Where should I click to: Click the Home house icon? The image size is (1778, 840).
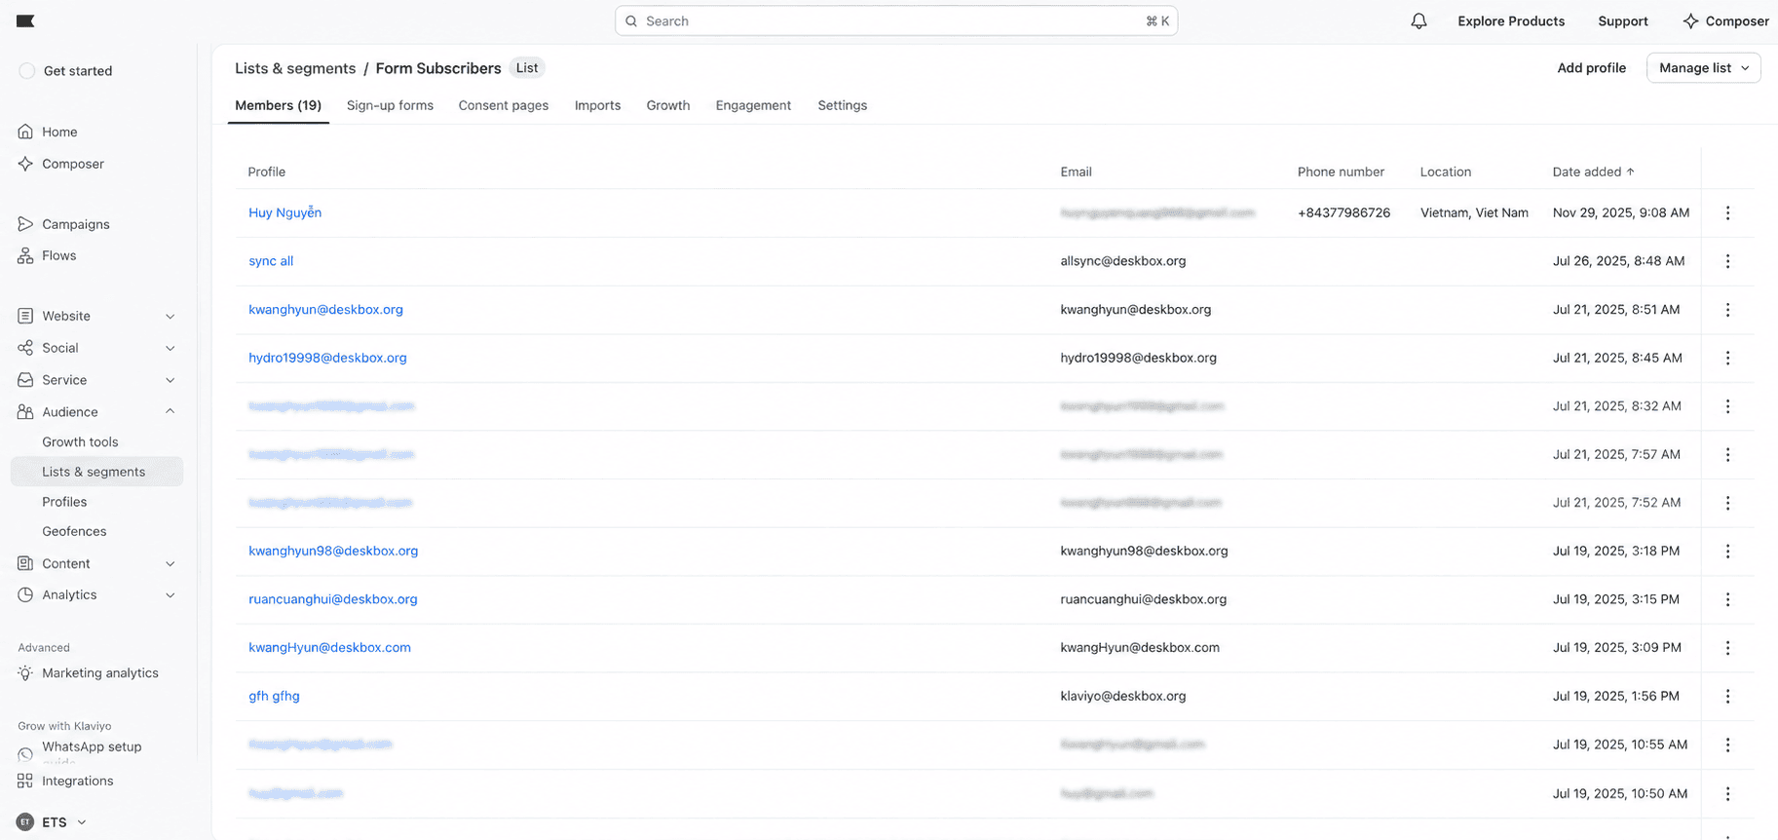pos(25,132)
